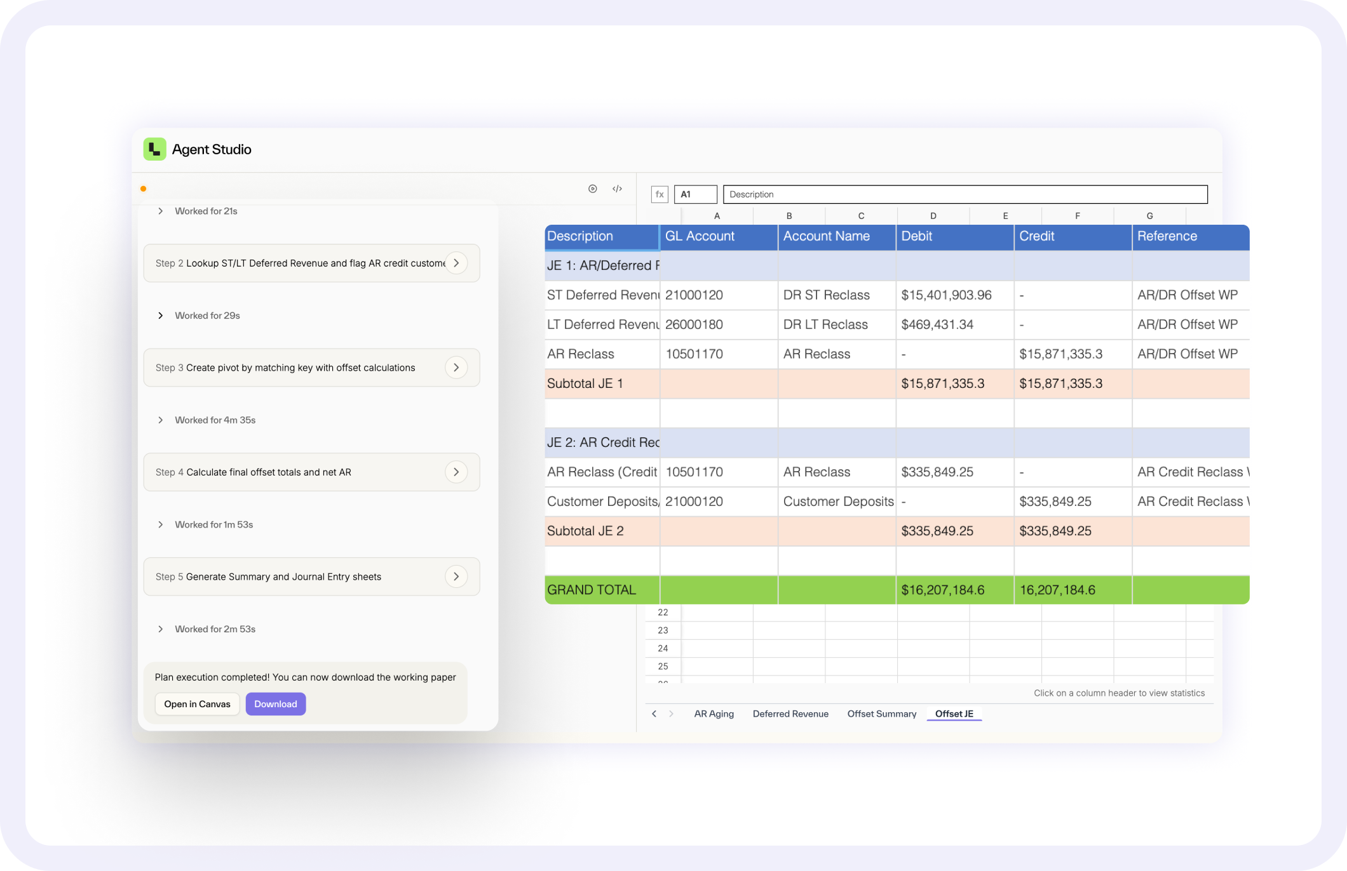Expand the Worked for 21s section
This screenshot has width=1347, height=871.
(161, 211)
